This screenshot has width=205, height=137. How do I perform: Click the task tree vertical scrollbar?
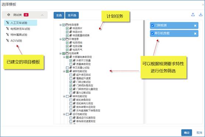(x=144, y=38)
